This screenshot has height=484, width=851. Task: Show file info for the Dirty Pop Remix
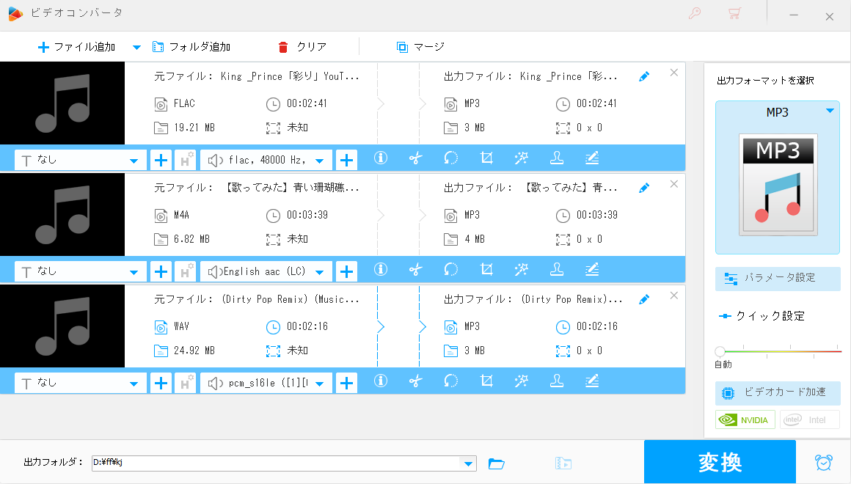click(380, 382)
